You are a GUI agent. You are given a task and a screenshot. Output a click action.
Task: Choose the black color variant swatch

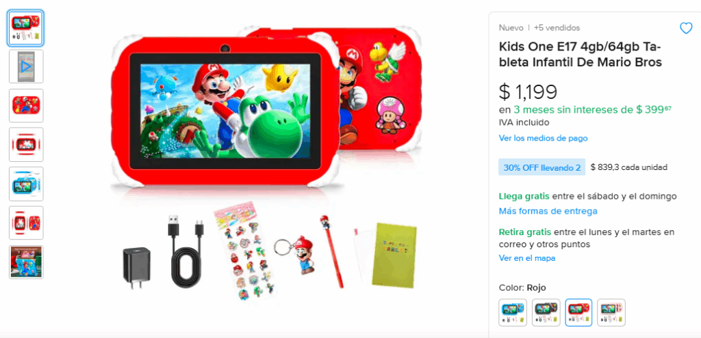pyautogui.click(x=546, y=313)
